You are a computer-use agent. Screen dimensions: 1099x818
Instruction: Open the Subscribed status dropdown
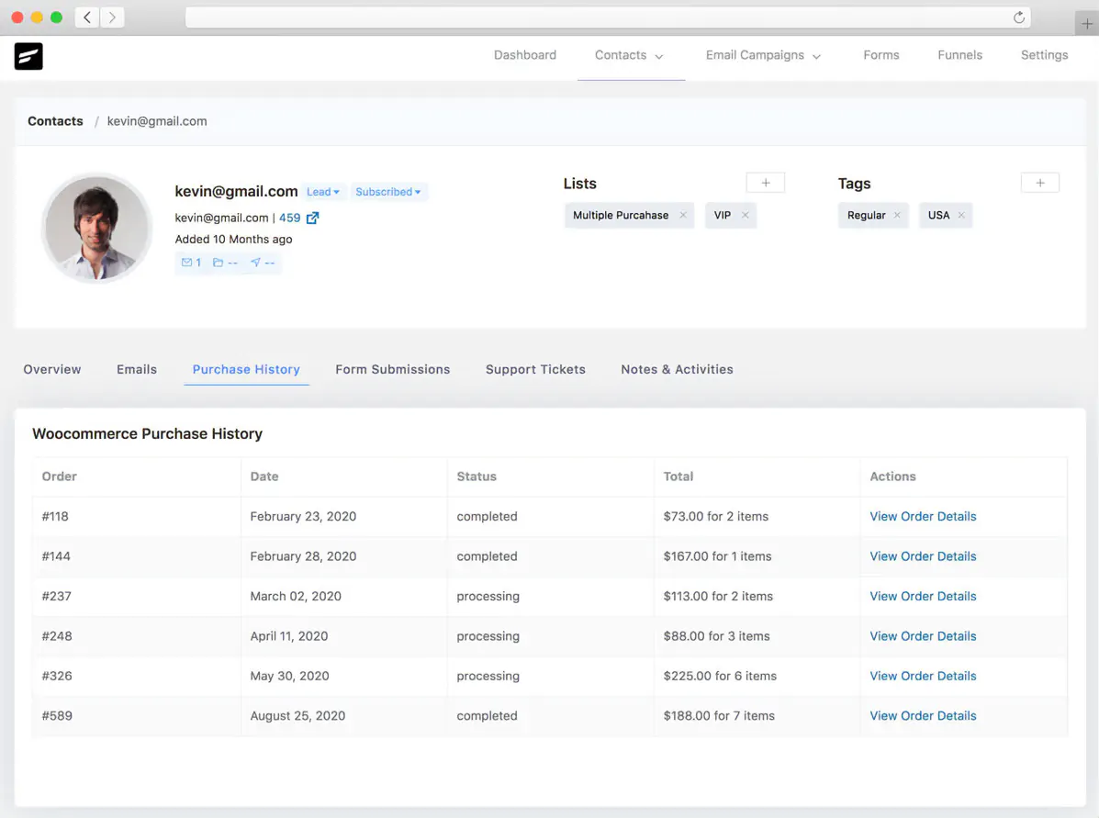[x=388, y=191]
